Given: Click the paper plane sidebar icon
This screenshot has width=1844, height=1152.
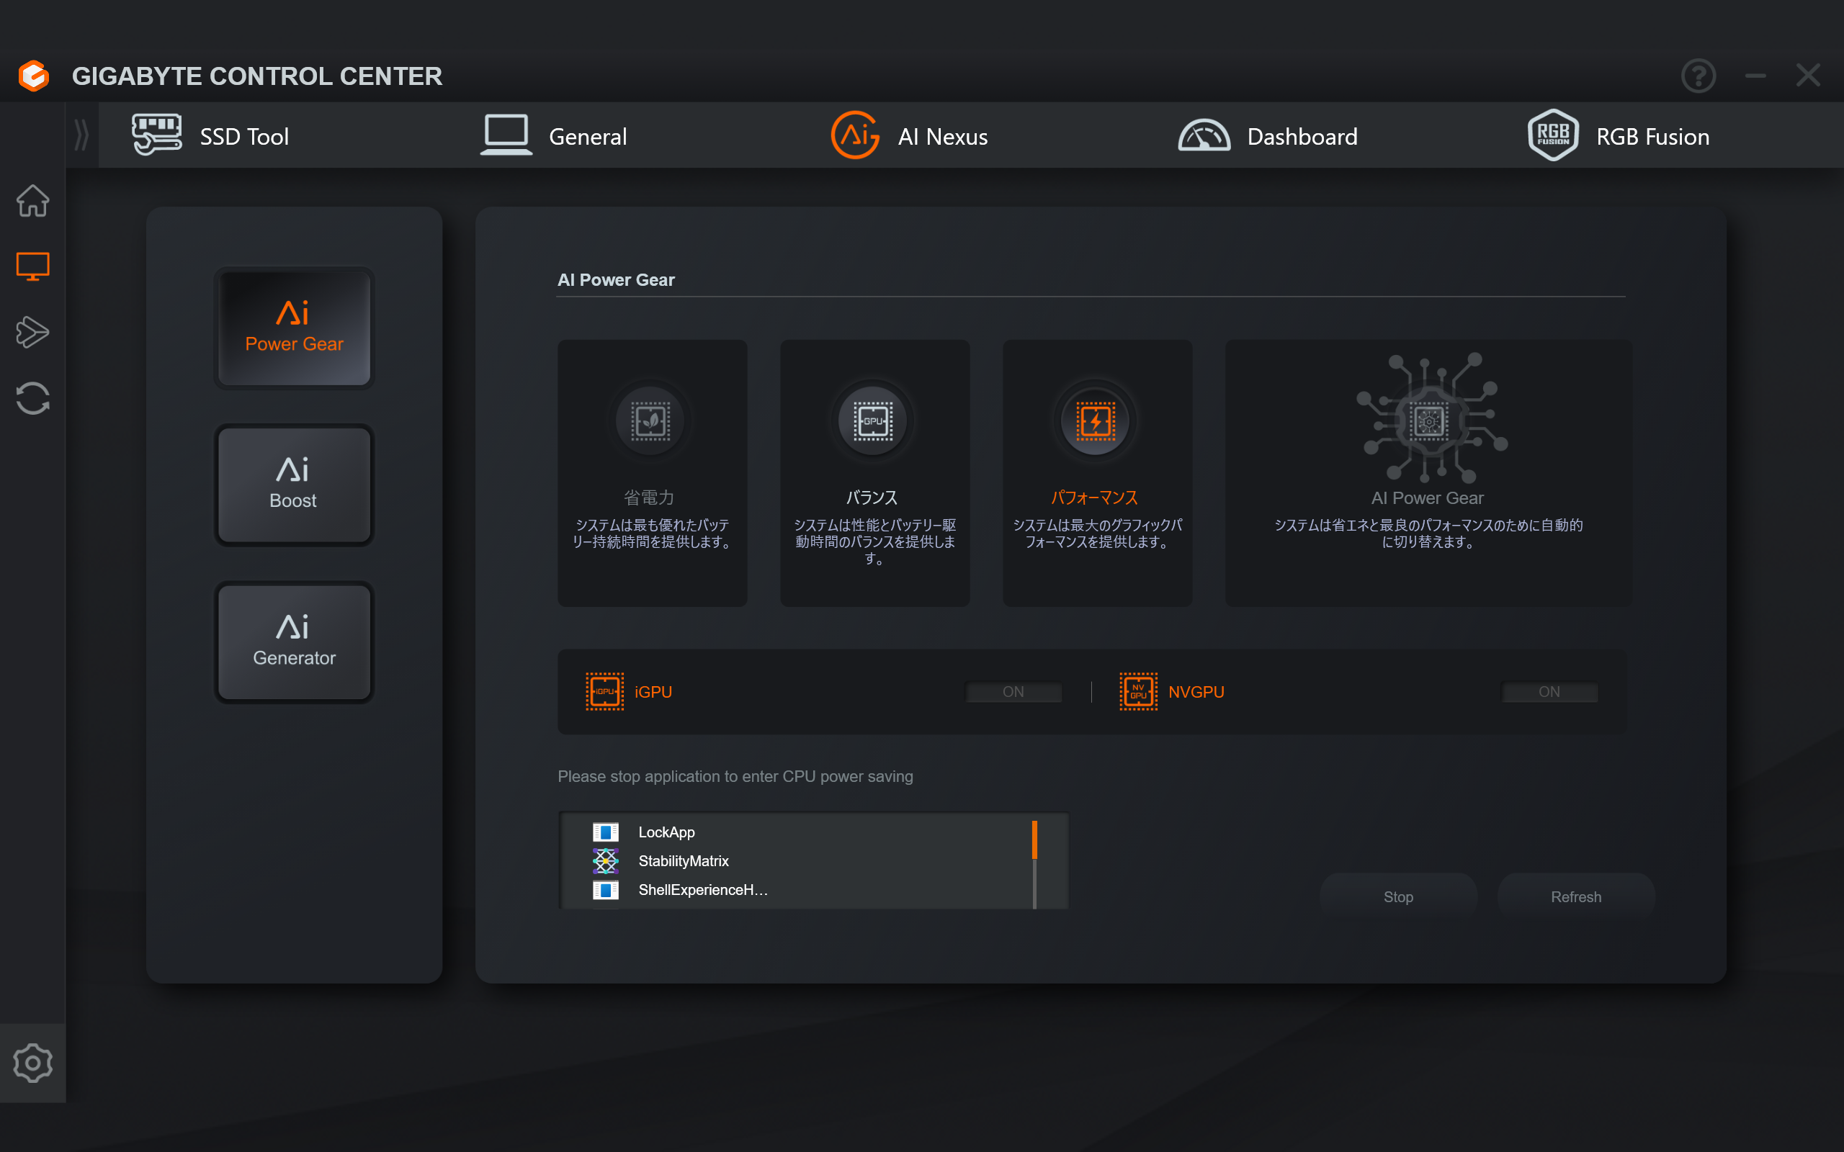Looking at the screenshot, I should pyautogui.click(x=32, y=331).
